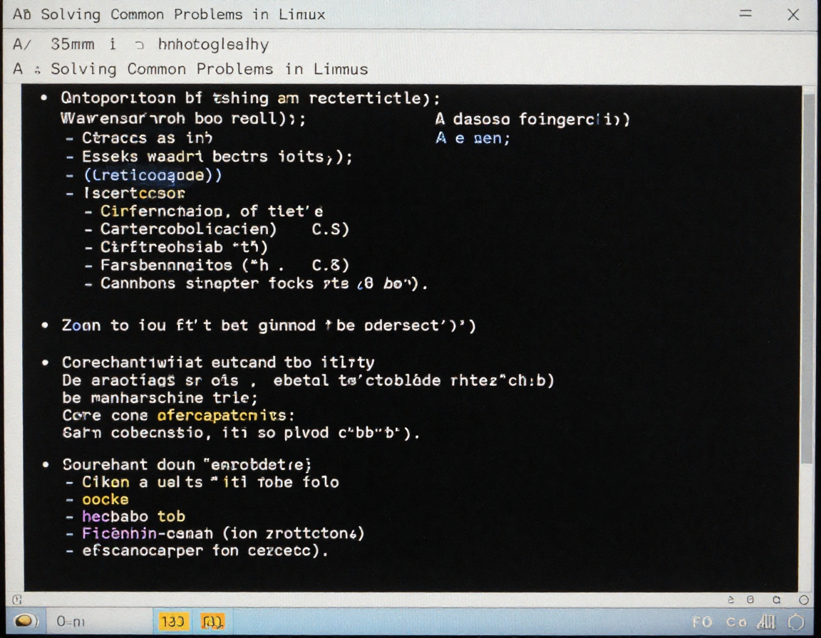
Task: Select the '35mm' item in second row
Action: [x=72, y=44]
